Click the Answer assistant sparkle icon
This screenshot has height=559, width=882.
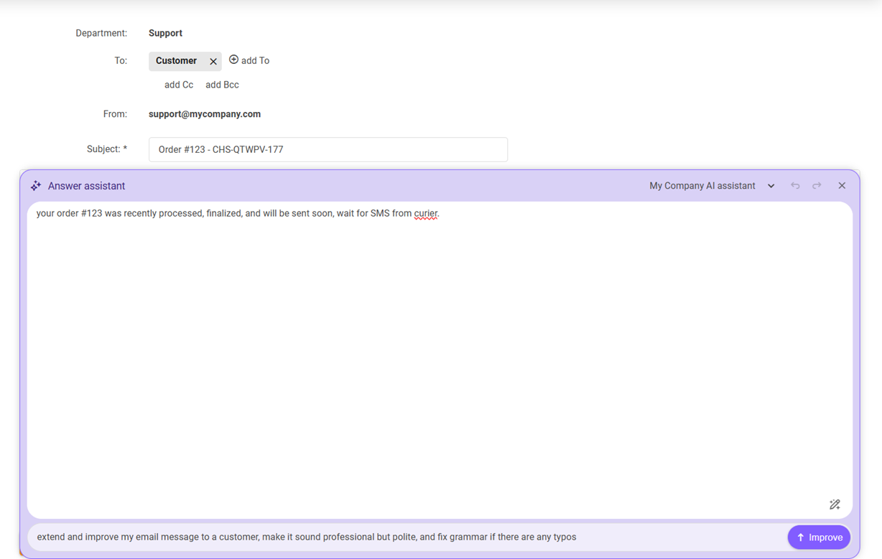(36, 186)
